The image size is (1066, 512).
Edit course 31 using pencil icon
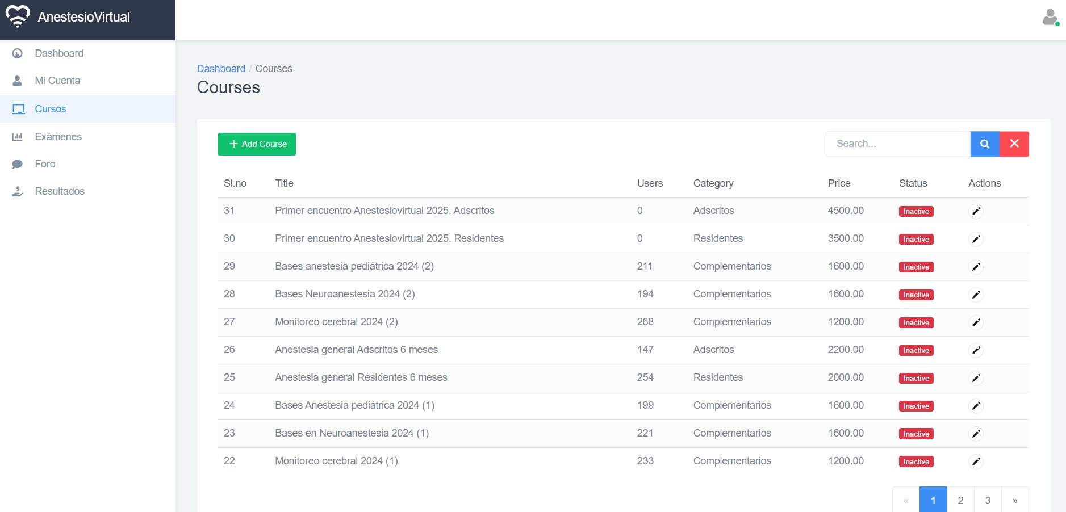[x=976, y=211]
